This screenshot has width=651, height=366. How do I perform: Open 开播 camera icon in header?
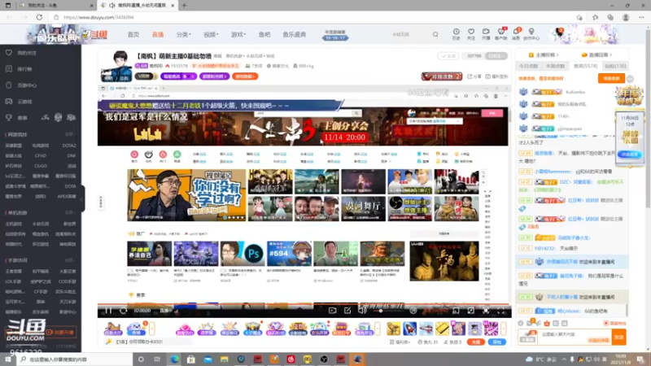pos(486,32)
